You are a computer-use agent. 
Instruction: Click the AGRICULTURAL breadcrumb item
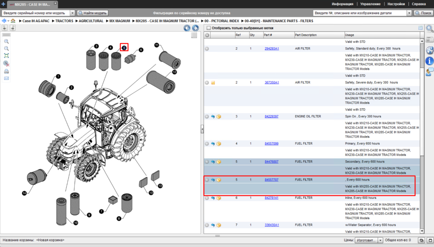tap(91, 21)
